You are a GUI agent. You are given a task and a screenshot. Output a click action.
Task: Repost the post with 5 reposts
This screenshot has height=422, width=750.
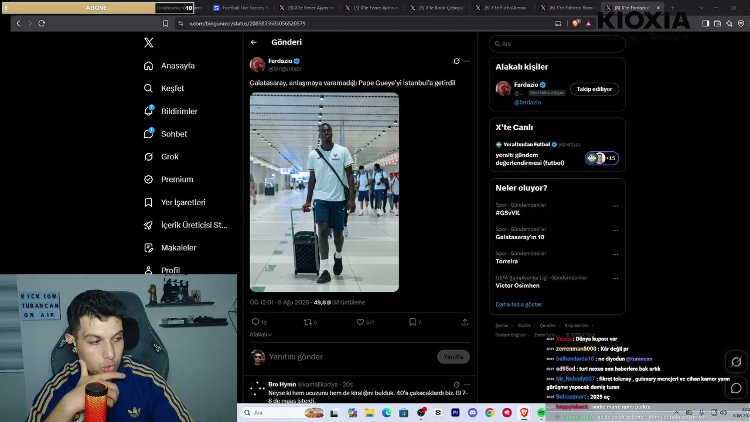pos(308,322)
